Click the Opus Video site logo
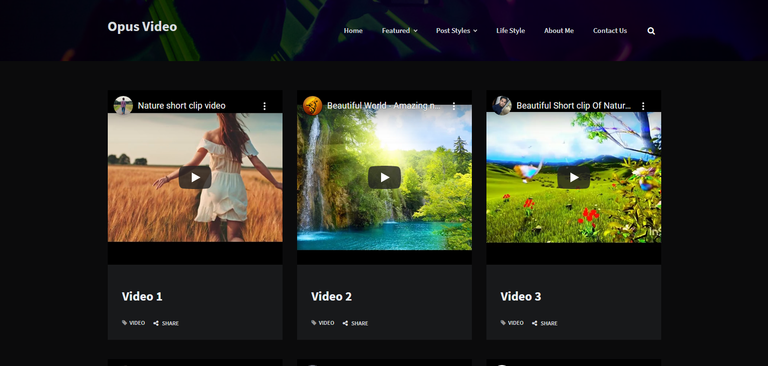 [x=142, y=27]
